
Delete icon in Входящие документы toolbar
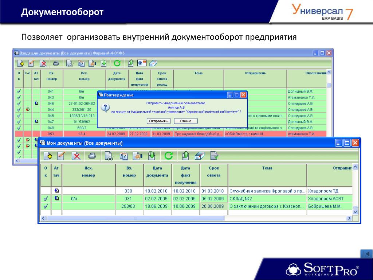(x=43, y=63)
